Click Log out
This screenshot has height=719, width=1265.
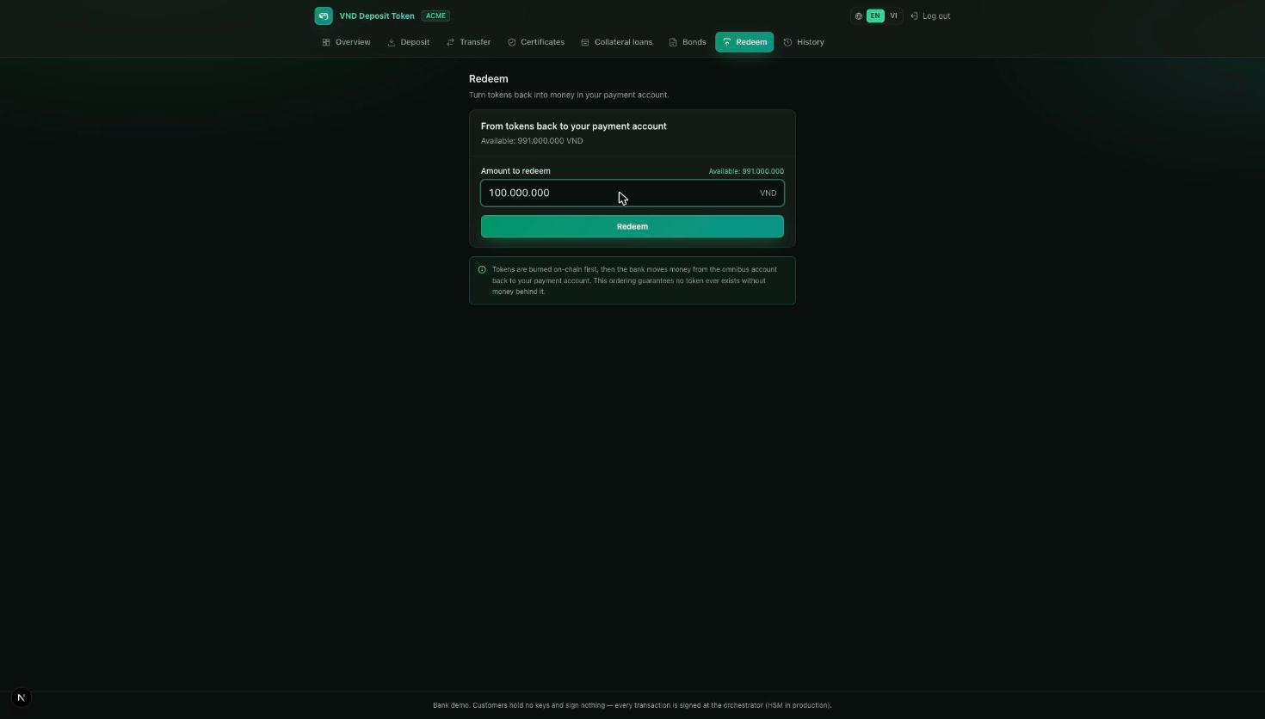click(x=930, y=15)
